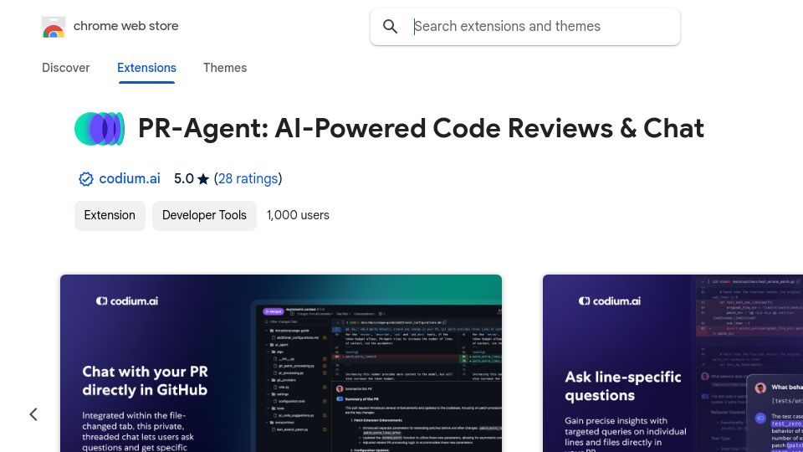Viewport: 803px width, 452px height.
Task: Click the '1,000 users' text
Action: point(298,215)
